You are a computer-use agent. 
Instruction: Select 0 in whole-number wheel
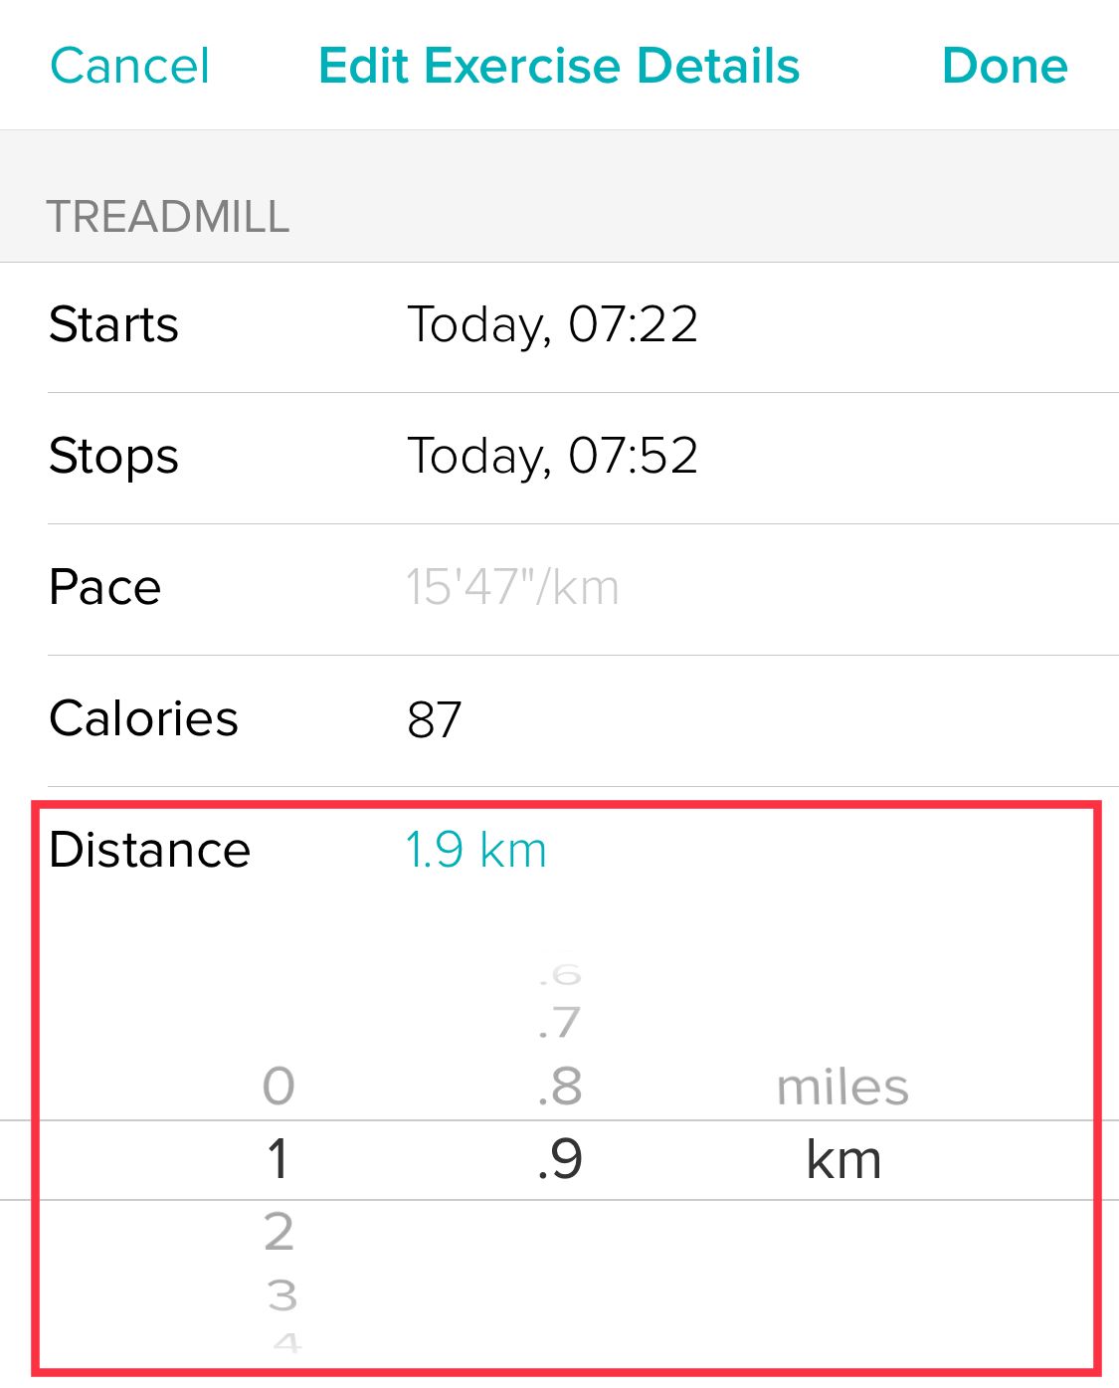[x=279, y=1086]
